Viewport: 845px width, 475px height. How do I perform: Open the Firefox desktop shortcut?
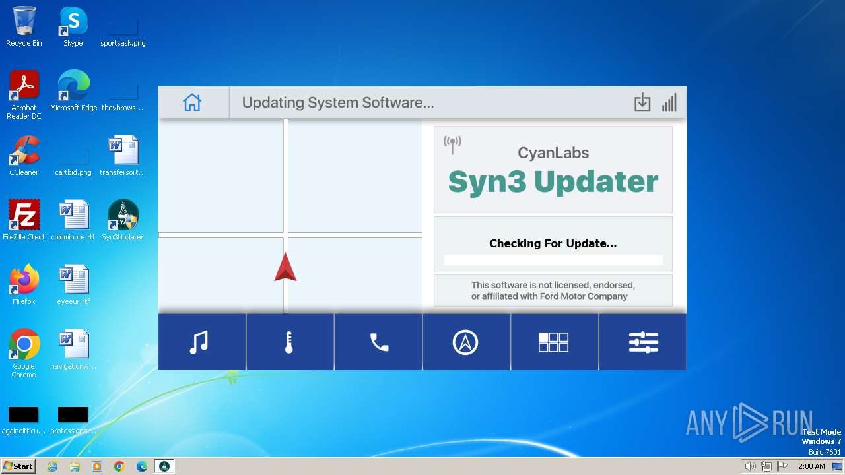point(24,285)
